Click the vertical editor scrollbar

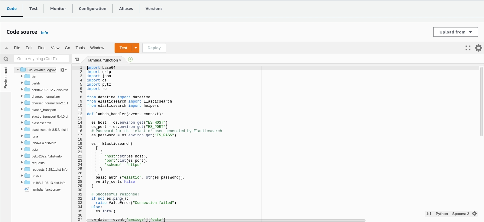[482, 102]
